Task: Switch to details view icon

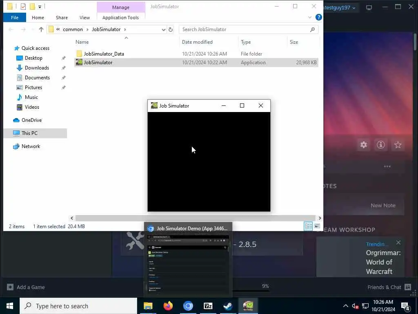Action: click(x=309, y=226)
